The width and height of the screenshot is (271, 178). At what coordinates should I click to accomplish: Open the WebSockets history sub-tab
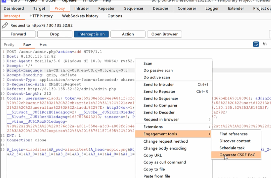coord(80,16)
